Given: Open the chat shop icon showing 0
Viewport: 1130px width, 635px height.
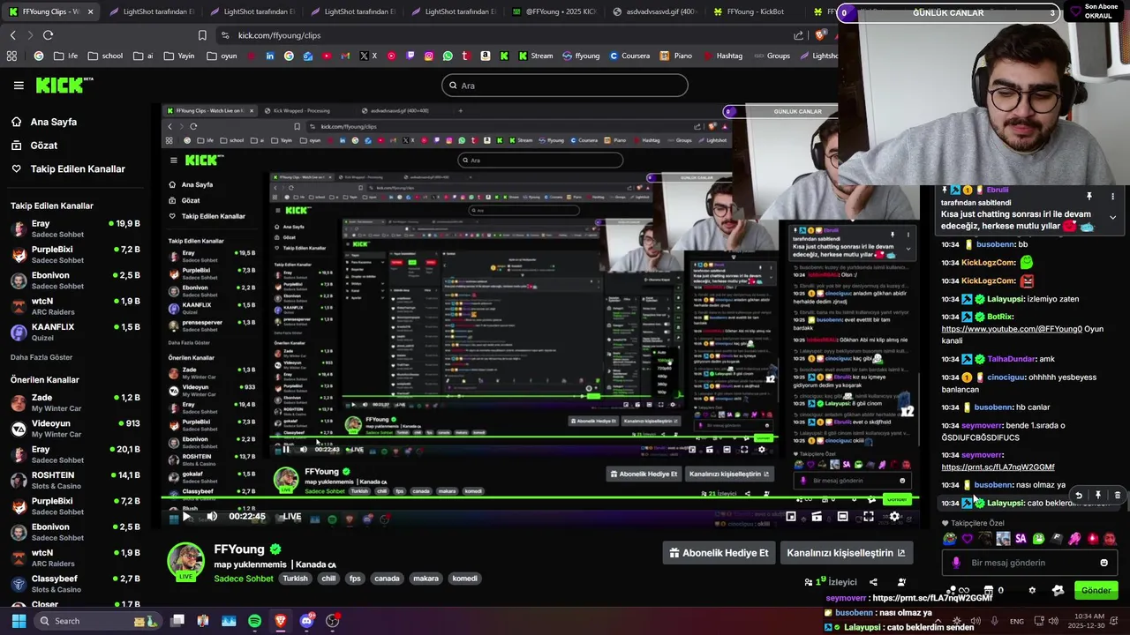Looking at the screenshot, I should (x=992, y=590).
